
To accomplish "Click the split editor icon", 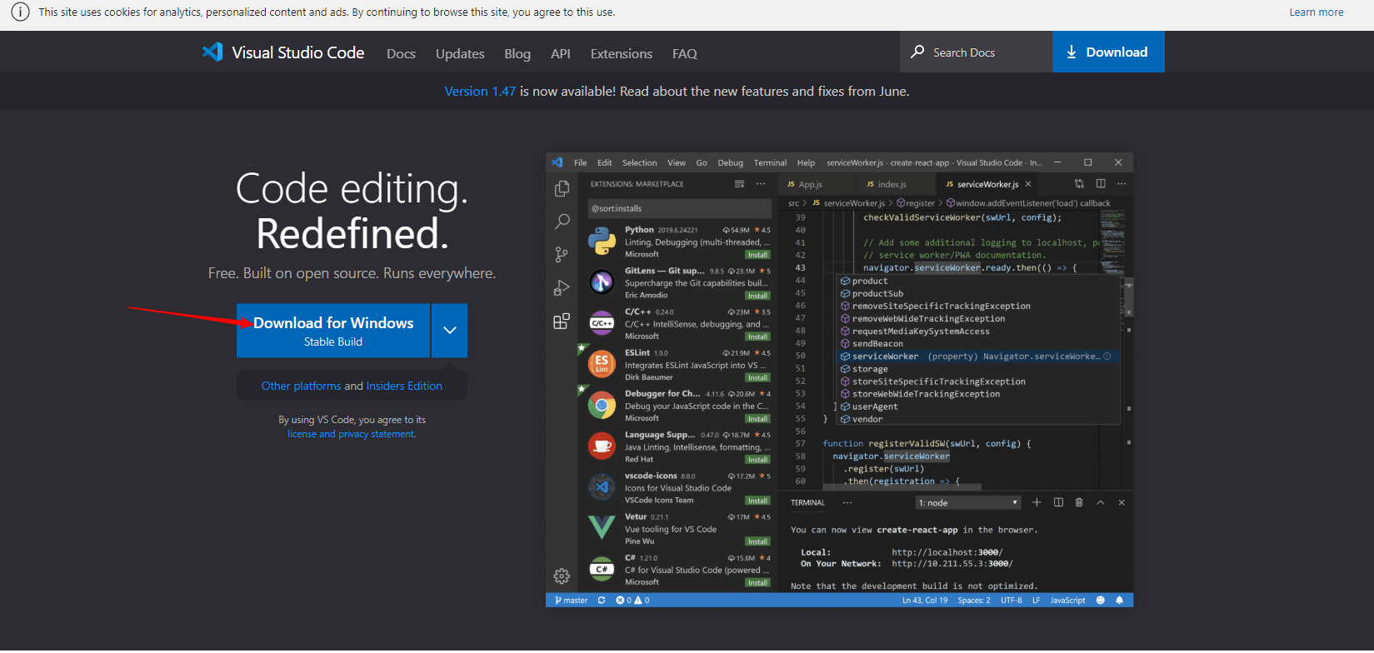I will pos(1101,184).
